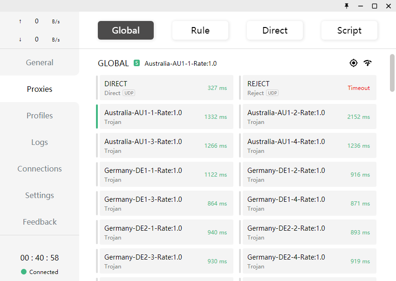Screen dimensions: 396x281
Task: Switch to Rule mode
Action: pyautogui.click(x=200, y=30)
